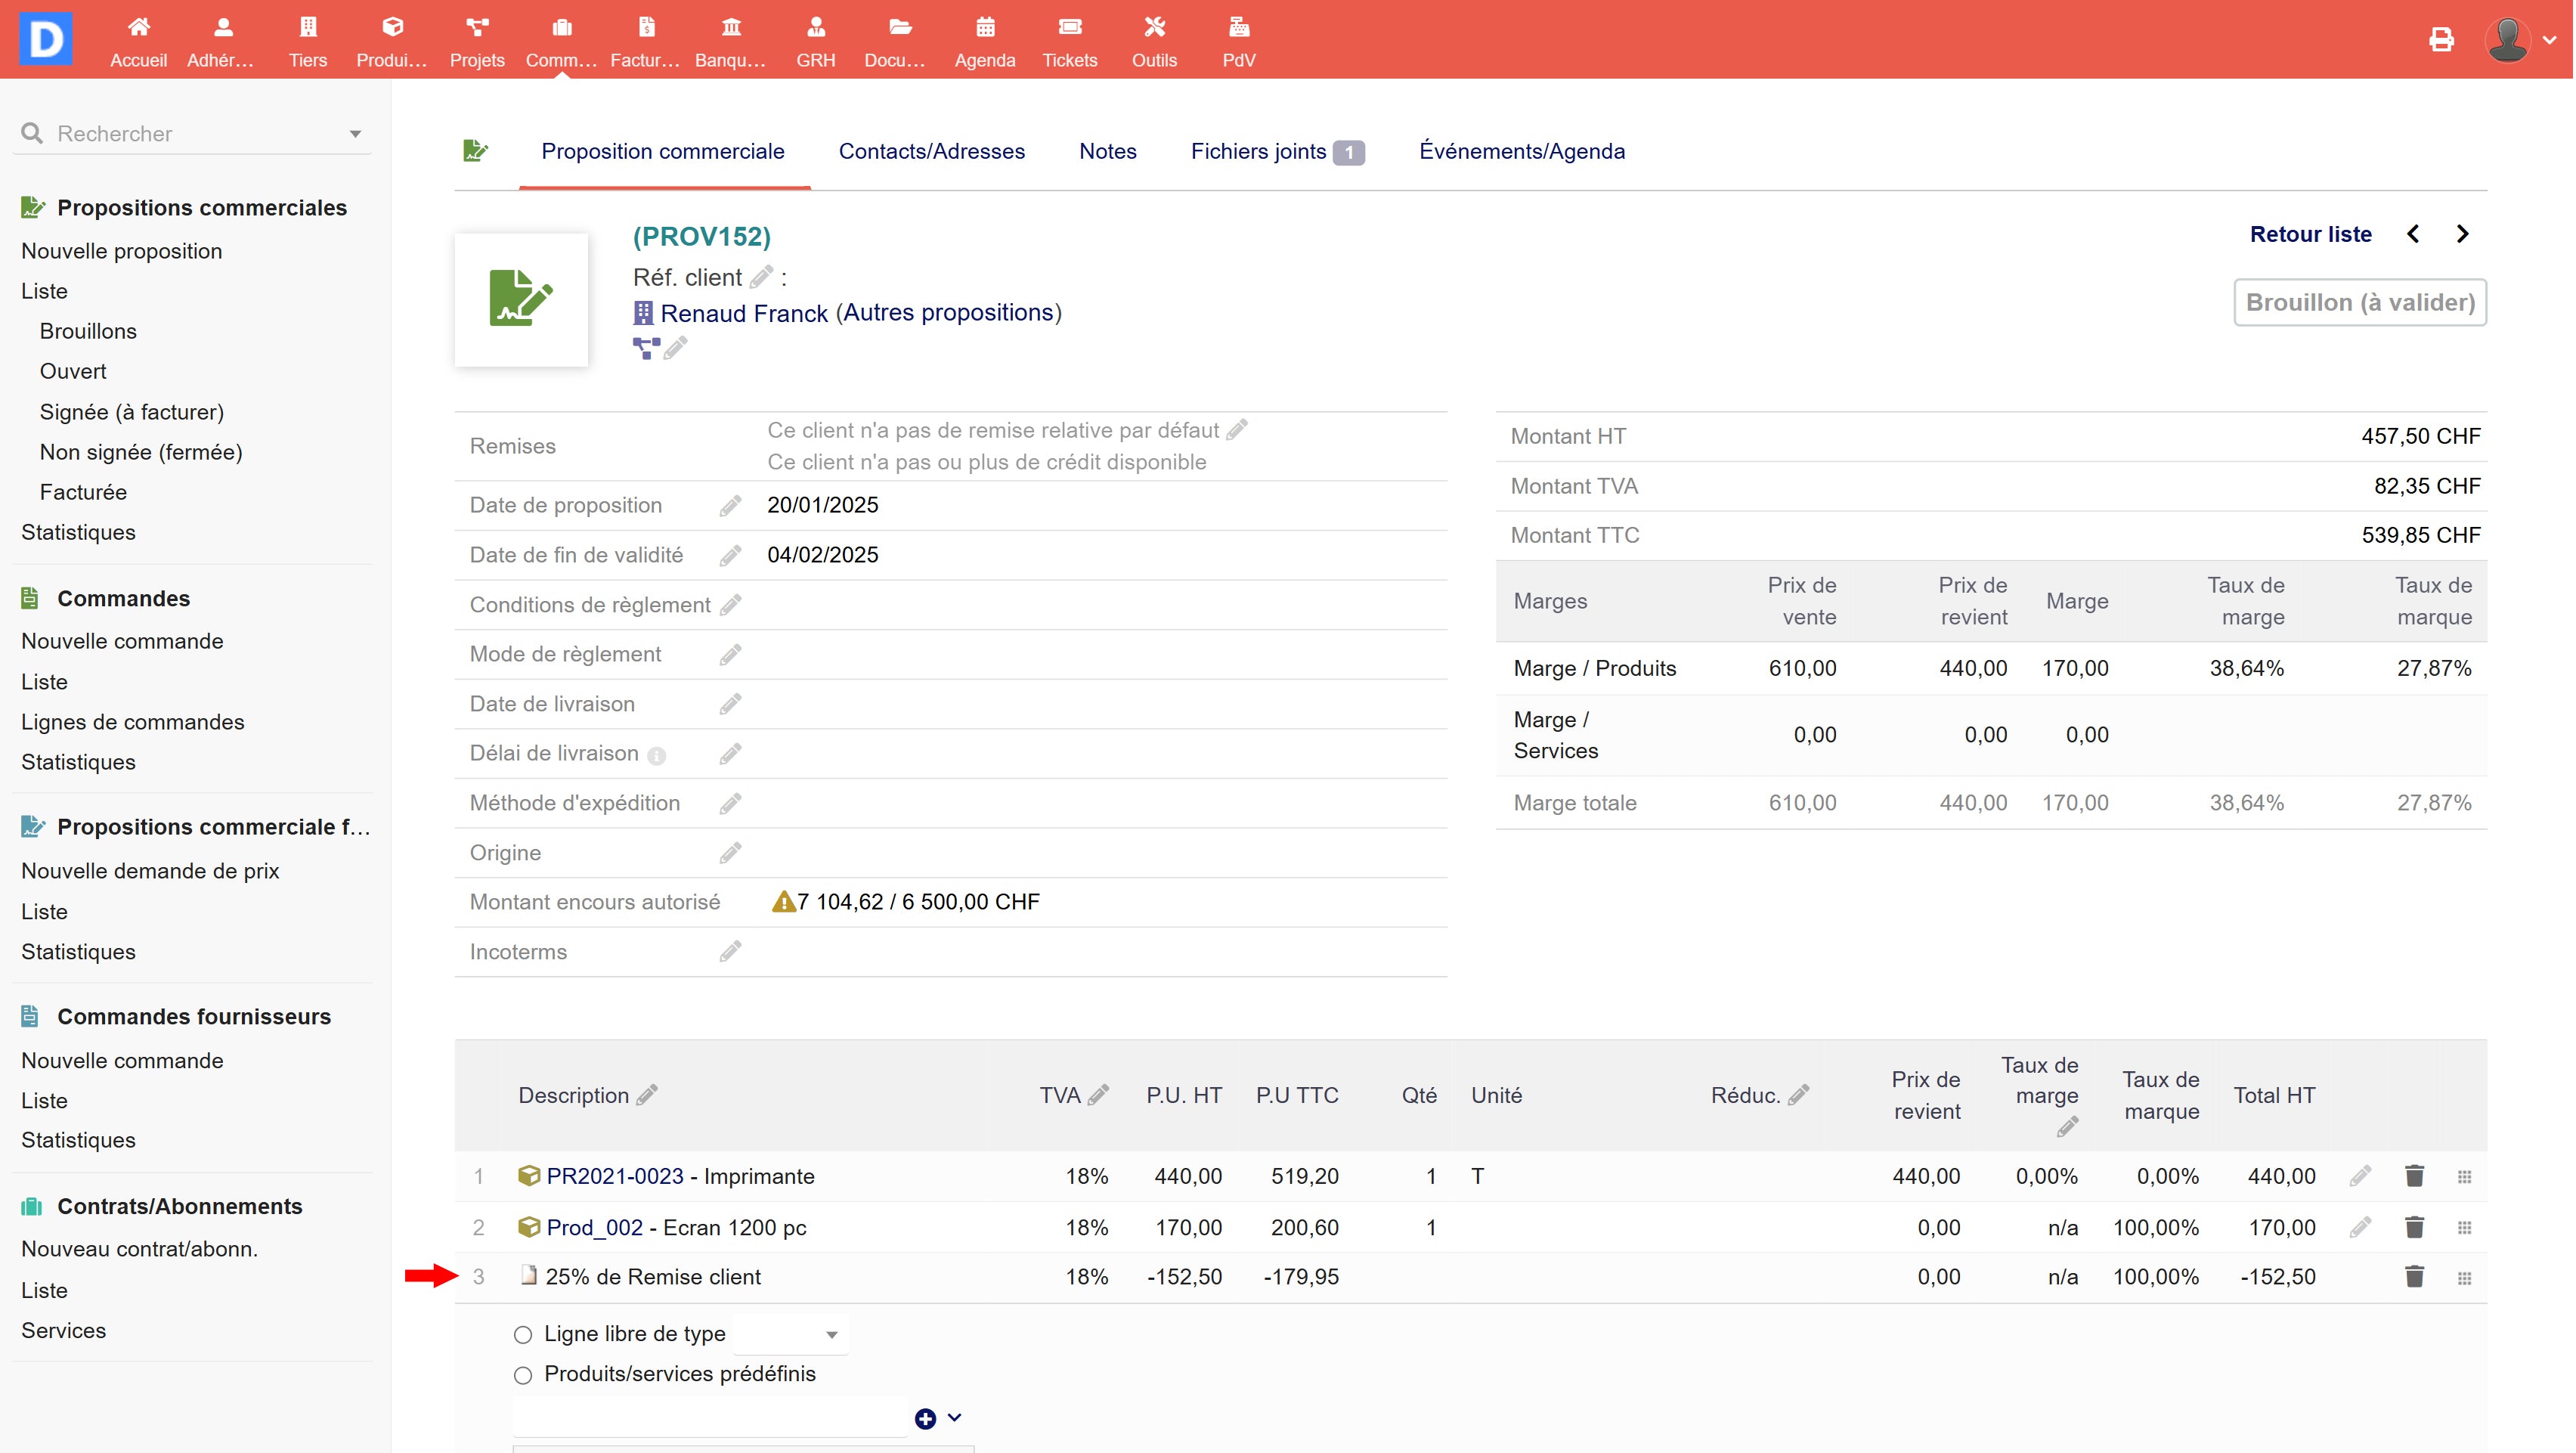Edit Date de fin de validité pencil
Viewport: 2576px width, 1453px height.
click(730, 556)
